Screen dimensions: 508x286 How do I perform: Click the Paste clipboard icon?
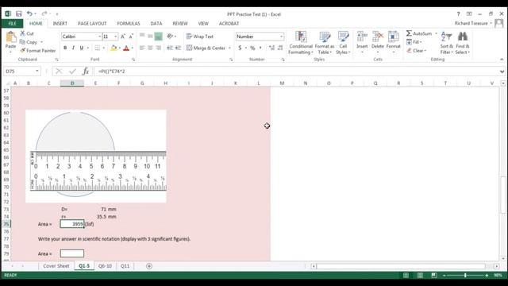pos(10,37)
